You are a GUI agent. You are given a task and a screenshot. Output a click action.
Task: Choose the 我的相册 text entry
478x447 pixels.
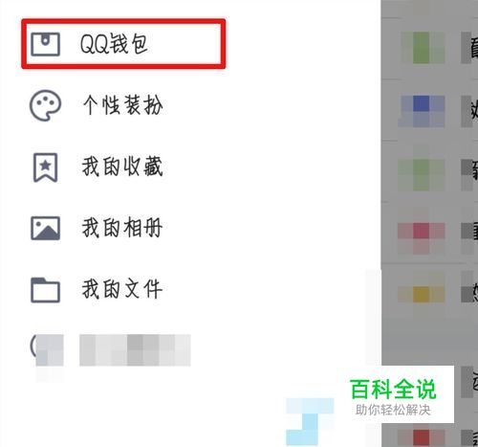coord(122,228)
